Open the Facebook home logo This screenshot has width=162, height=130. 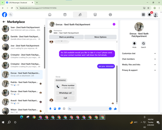point(5,15)
